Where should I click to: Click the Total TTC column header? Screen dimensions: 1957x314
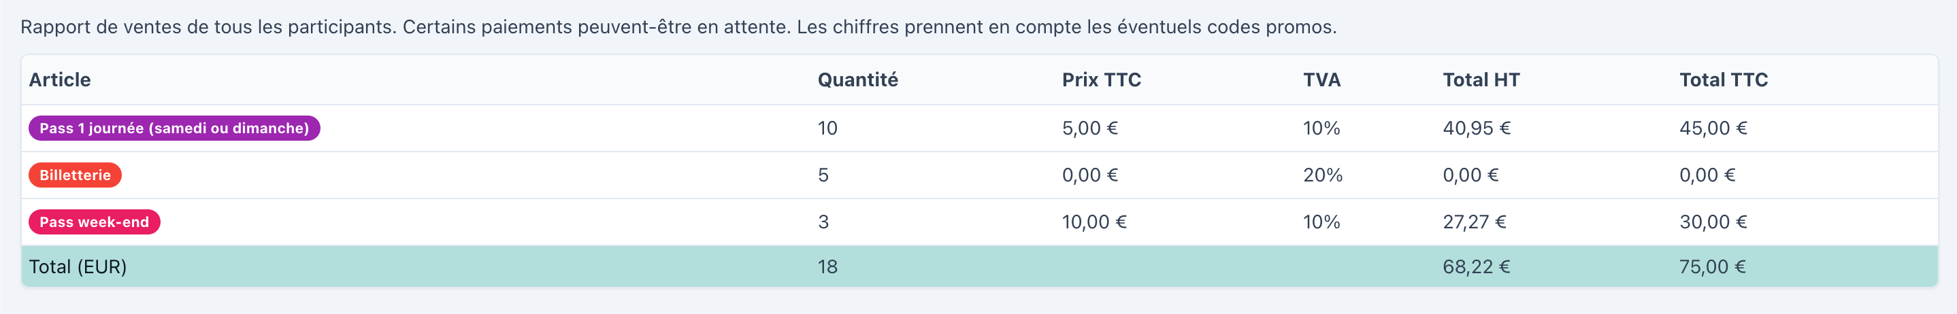1723,80
